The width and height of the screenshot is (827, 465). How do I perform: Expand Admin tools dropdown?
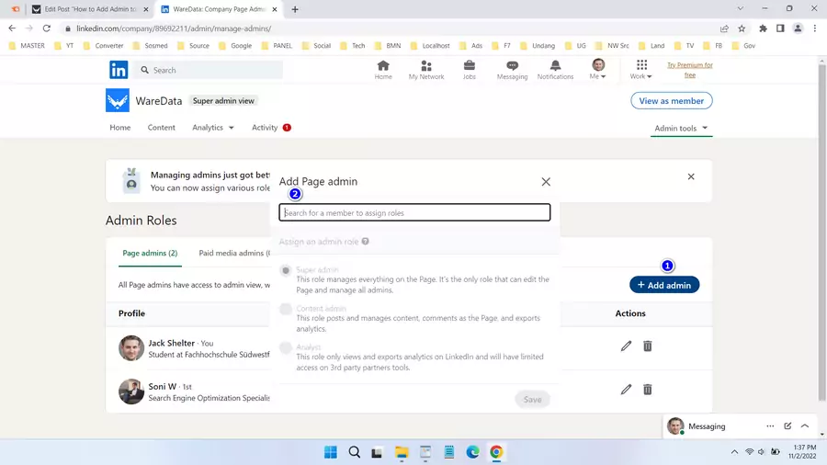click(681, 128)
